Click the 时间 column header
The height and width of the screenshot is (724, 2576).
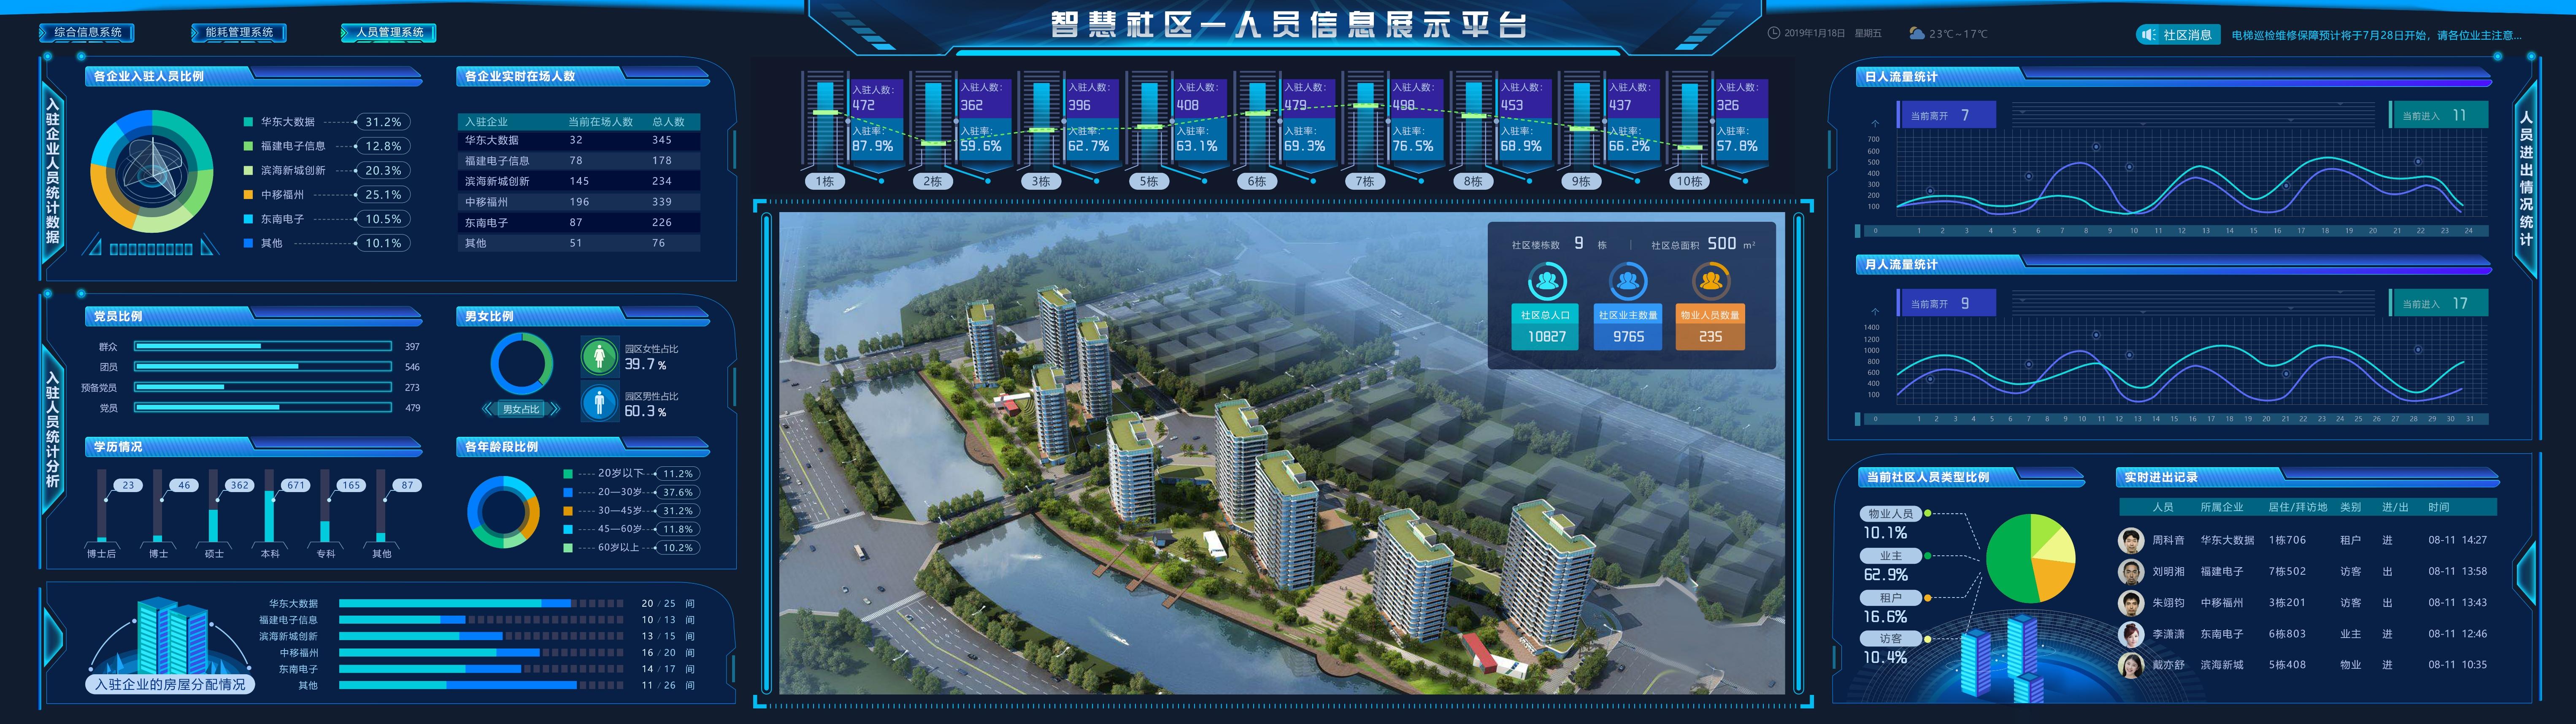pos(2438,507)
